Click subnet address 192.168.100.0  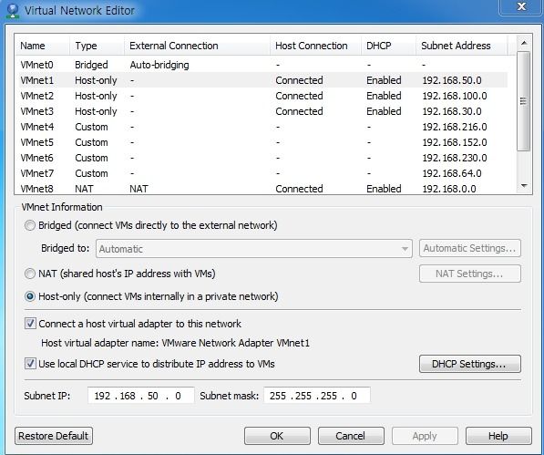click(x=455, y=96)
